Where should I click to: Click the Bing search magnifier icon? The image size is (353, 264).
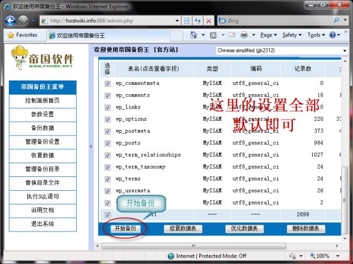coord(336,20)
